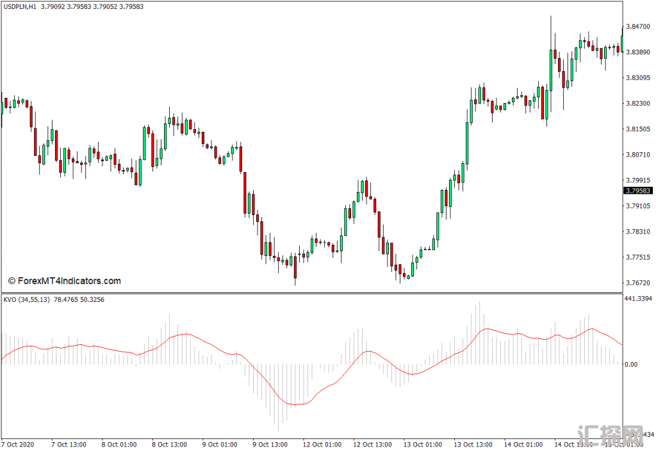This screenshot has height=451, width=656.
Task: Select the 0.00 zero-level indicator label
Action: (631, 365)
